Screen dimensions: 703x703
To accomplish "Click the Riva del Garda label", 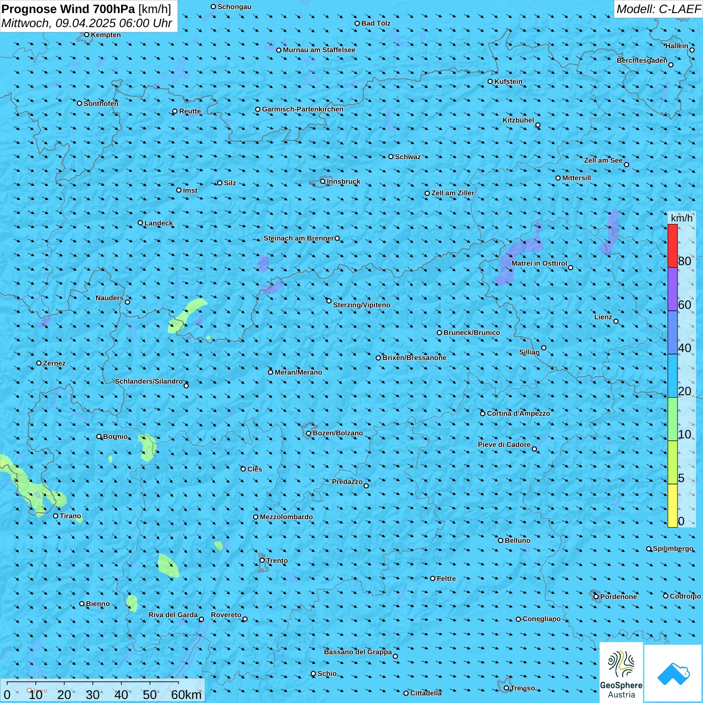I will click(173, 615).
